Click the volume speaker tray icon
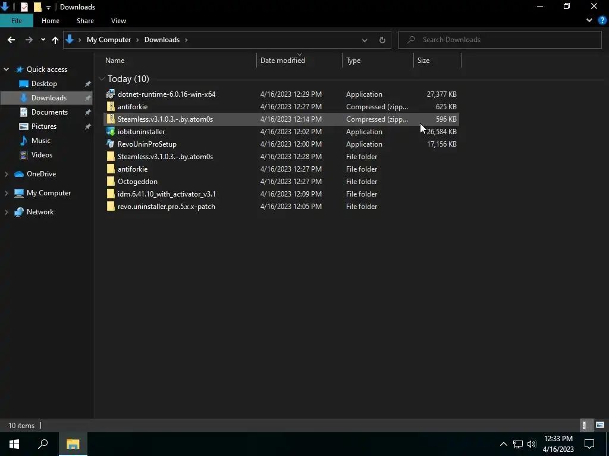 pyautogui.click(x=532, y=444)
